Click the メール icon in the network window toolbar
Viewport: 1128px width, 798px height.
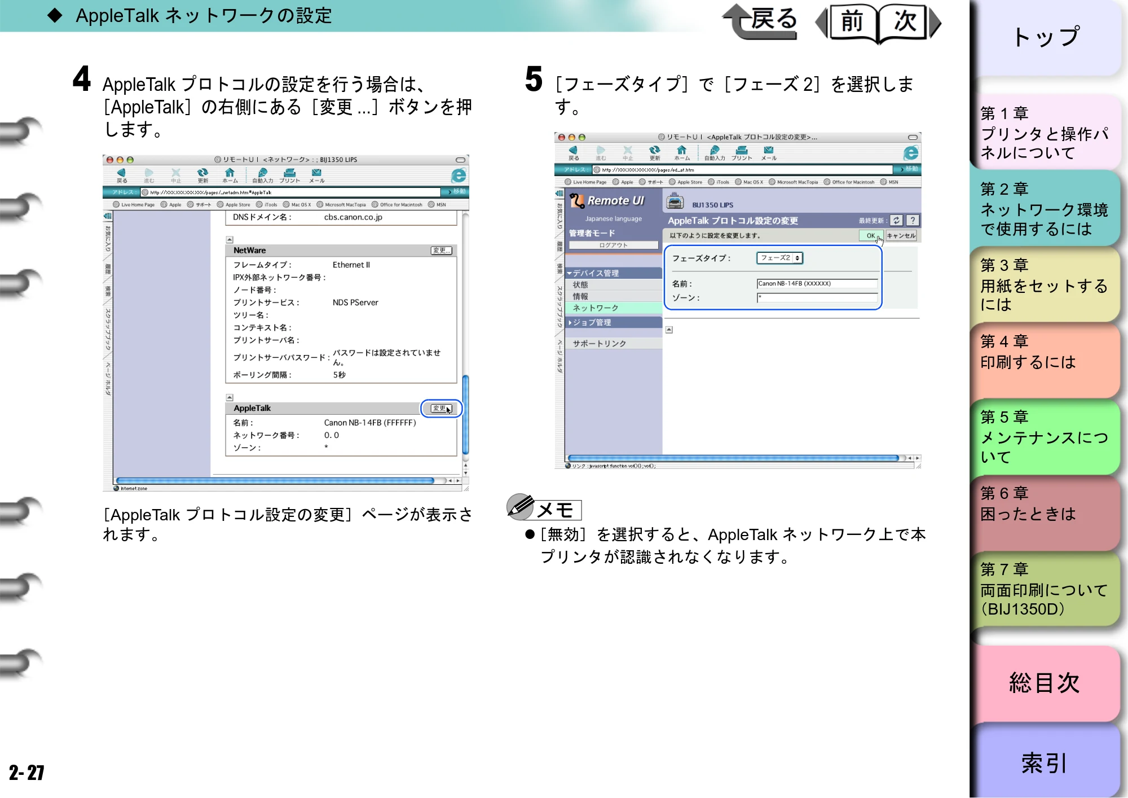[316, 175]
